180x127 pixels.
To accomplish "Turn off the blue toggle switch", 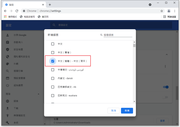I will click(x=166, y=87).
